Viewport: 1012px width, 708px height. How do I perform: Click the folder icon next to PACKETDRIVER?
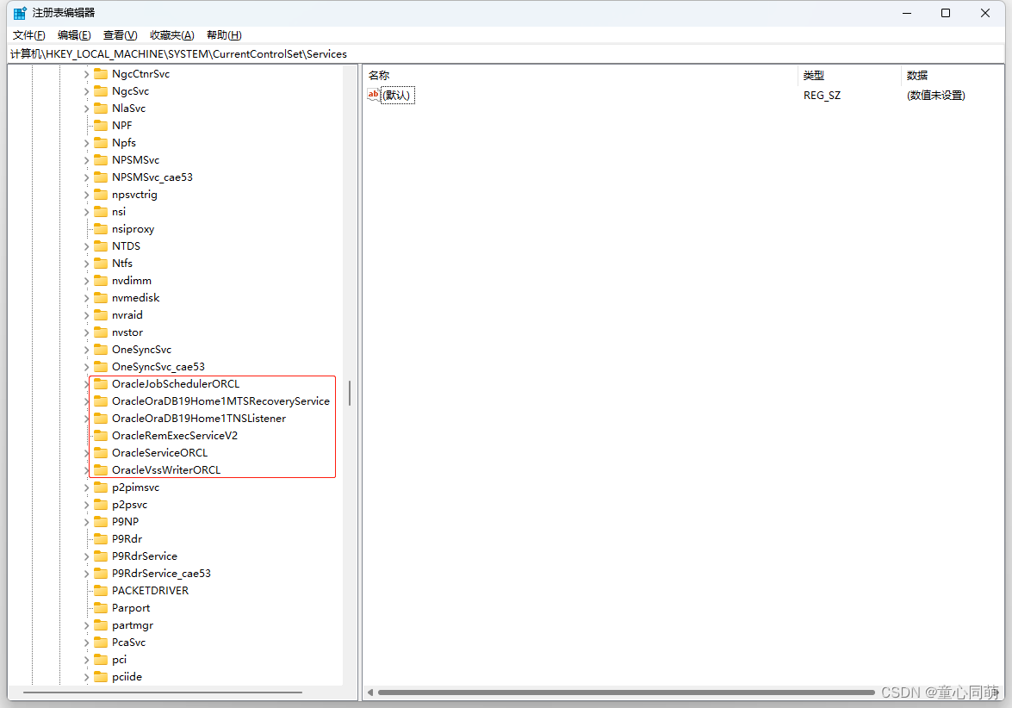pyautogui.click(x=101, y=591)
